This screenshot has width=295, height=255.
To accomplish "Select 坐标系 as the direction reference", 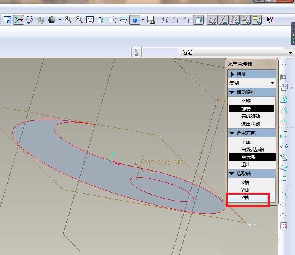I will point(252,157).
